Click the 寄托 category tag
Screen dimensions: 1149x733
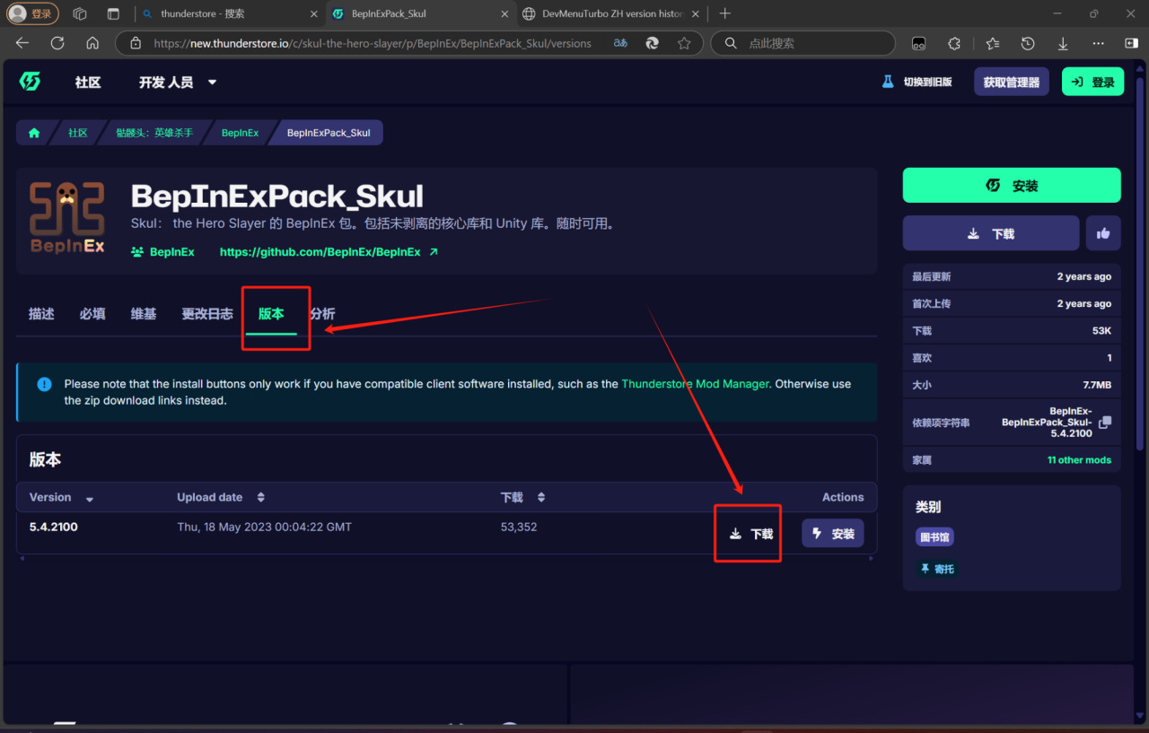(x=937, y=569)
